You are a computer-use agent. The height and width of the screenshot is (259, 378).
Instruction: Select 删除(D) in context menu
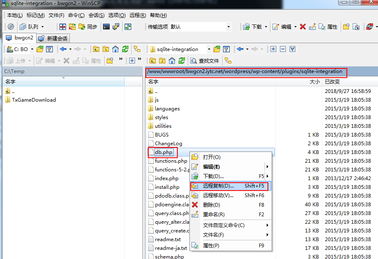pos(231,205)
